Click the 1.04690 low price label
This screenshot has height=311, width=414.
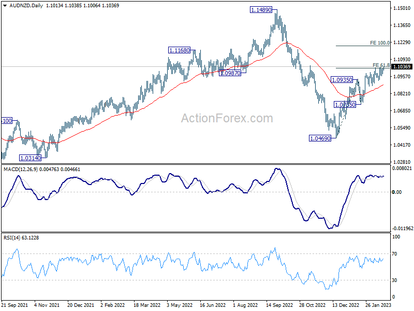tap(320, 138)
